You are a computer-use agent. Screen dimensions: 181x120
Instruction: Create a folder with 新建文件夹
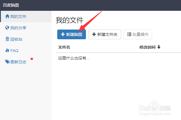coord(105,34)
